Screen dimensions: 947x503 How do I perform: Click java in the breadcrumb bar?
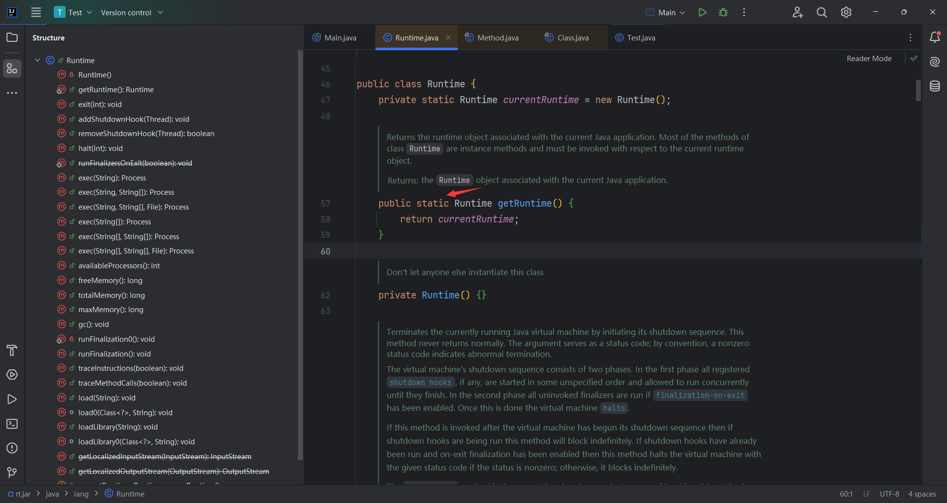52,494
